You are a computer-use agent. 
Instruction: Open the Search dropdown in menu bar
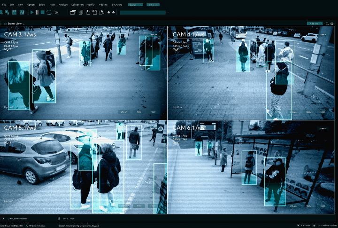click(135, 5)
